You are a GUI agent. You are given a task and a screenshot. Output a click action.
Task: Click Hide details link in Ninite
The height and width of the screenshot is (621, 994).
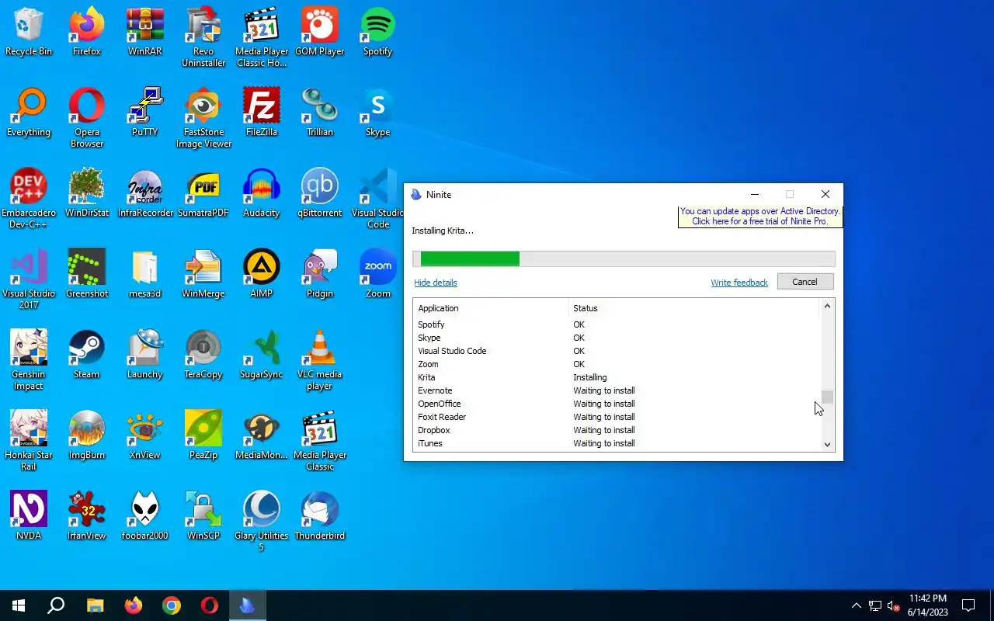pos(436,283)
